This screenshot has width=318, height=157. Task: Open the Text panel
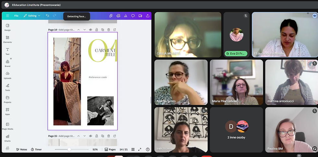7,51
